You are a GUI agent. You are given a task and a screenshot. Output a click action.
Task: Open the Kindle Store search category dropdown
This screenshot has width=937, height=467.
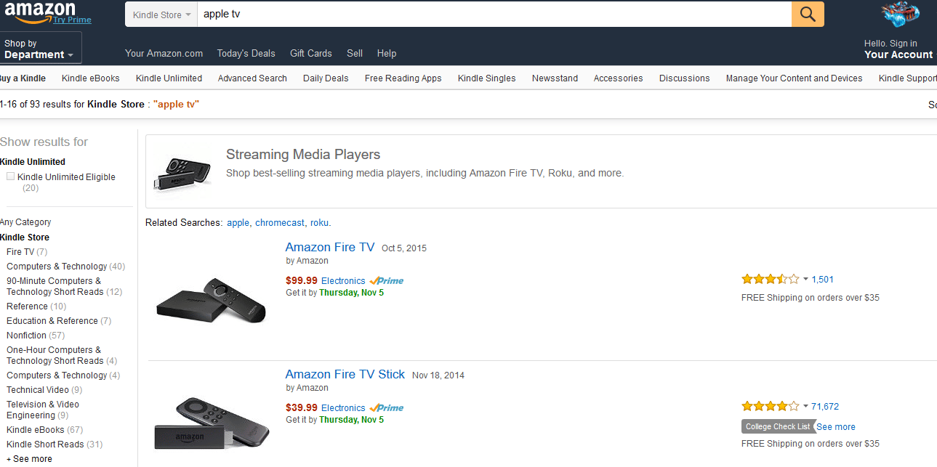click(x=161, y=15)
